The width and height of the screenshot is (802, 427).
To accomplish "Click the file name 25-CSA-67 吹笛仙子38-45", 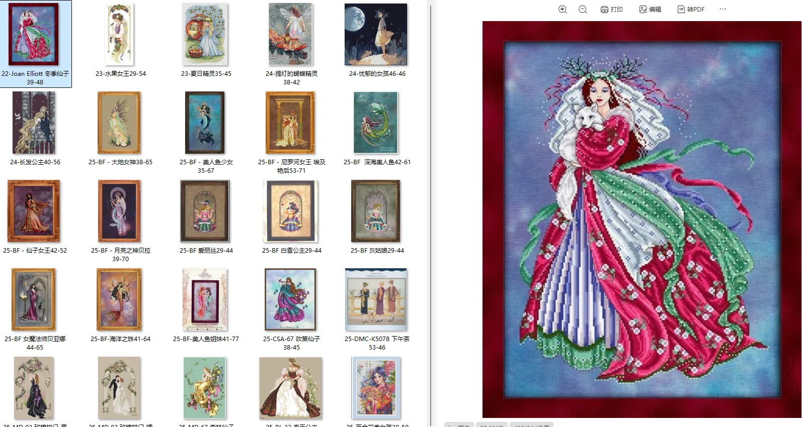I will (x=291, y=343).
